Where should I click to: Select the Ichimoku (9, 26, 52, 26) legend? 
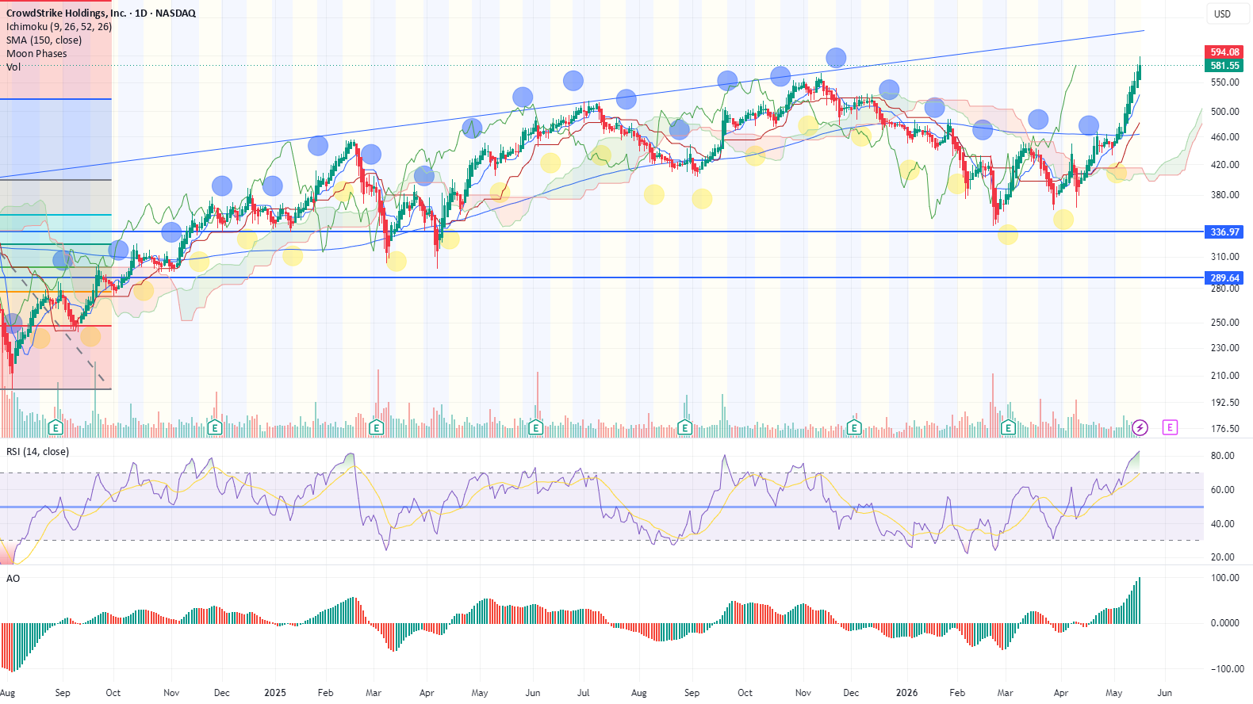(59, 26)
